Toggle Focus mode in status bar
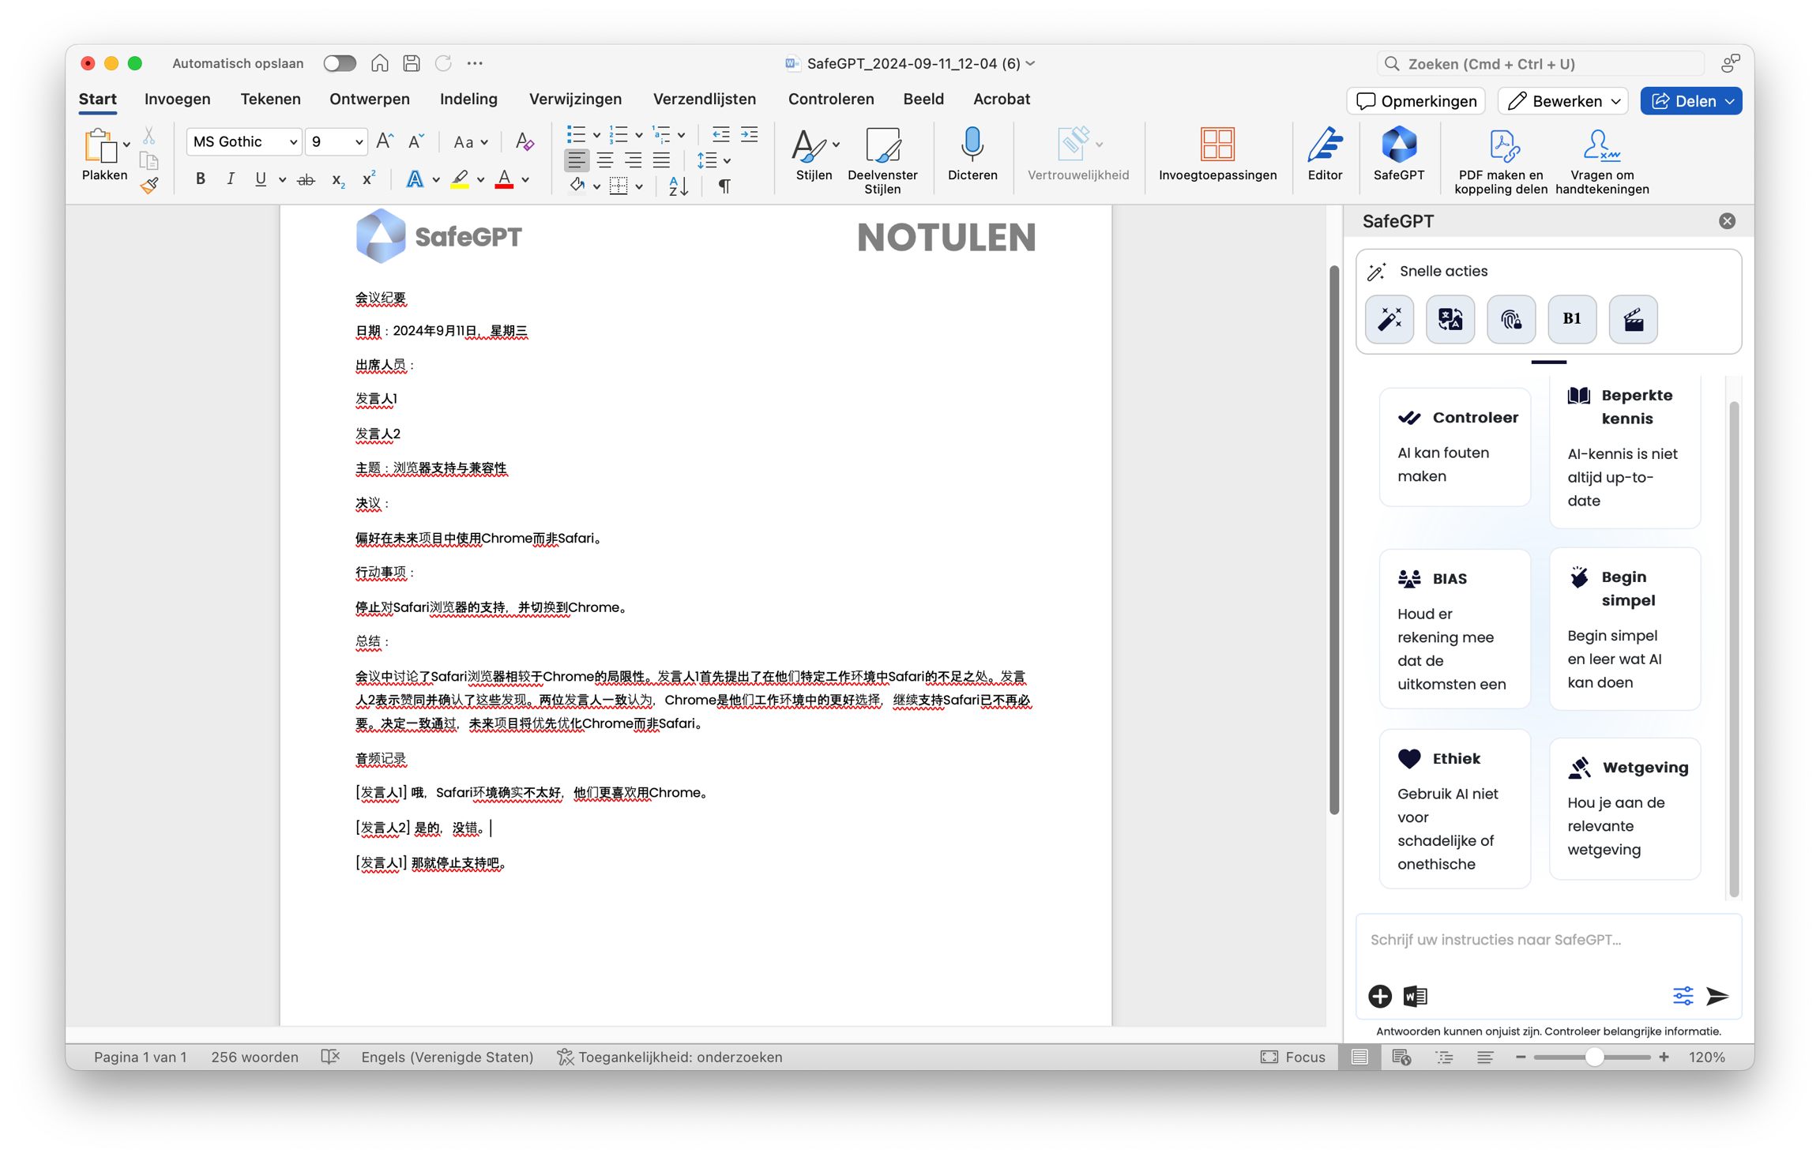1820x1157 pixels. pos(1292,1057)
